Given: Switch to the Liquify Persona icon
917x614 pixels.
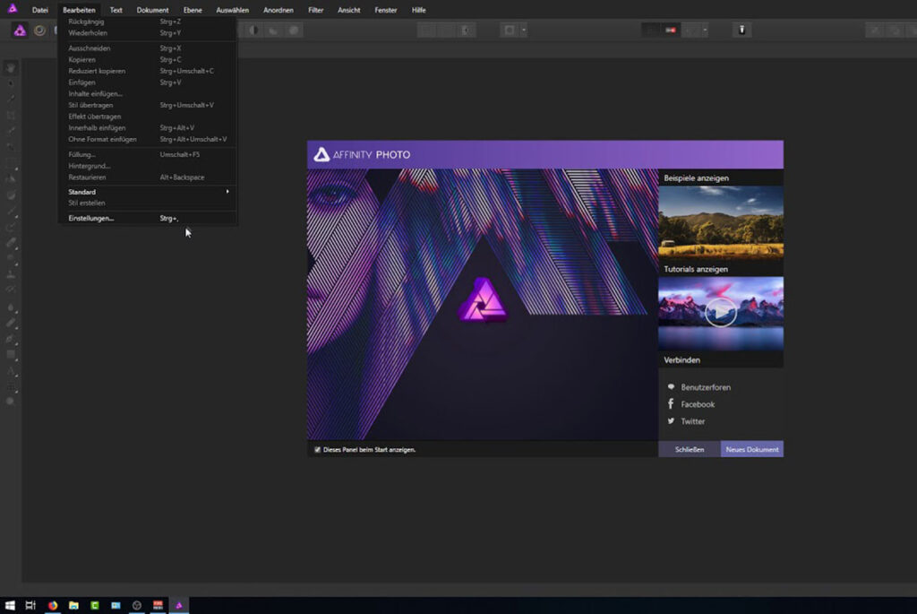Looking at the screenshot, I should (x=39, y=30).
